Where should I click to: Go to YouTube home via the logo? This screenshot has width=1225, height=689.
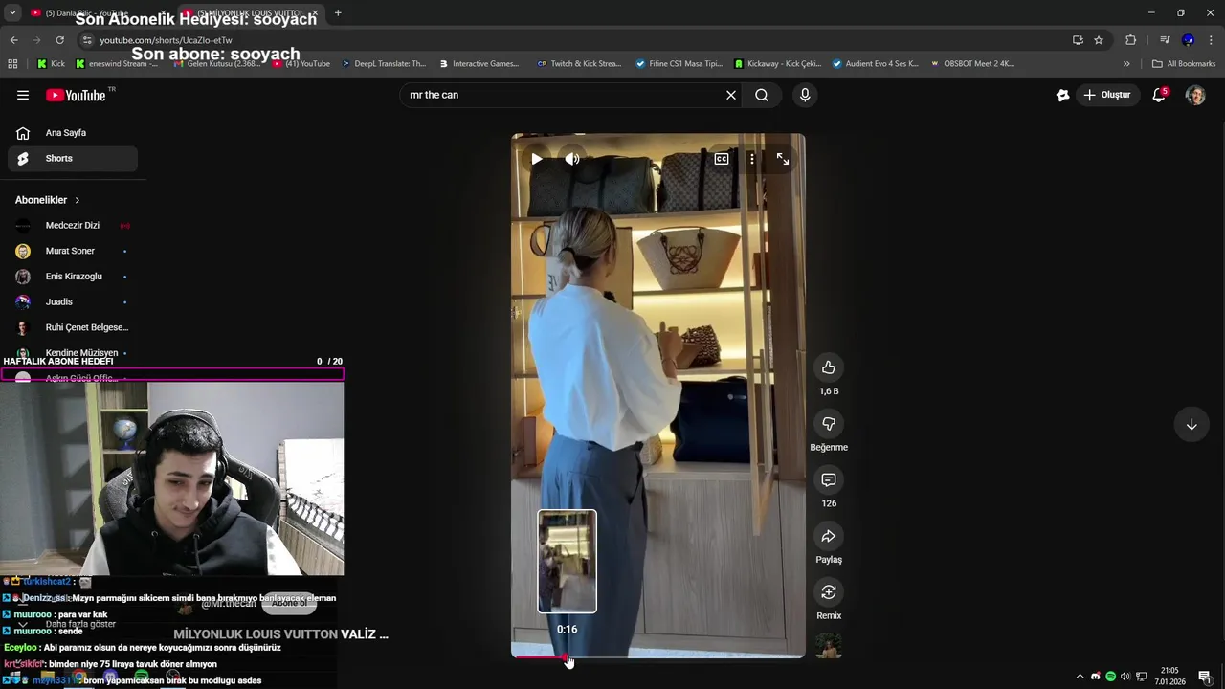coord(76,95)
